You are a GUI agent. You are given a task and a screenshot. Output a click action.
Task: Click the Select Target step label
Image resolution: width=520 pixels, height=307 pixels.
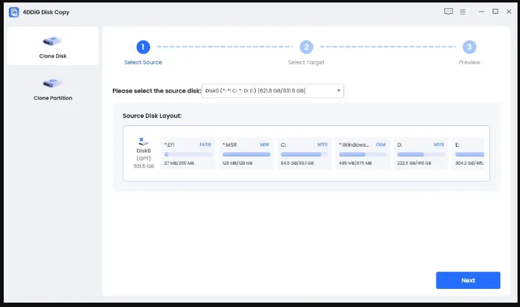306,62
